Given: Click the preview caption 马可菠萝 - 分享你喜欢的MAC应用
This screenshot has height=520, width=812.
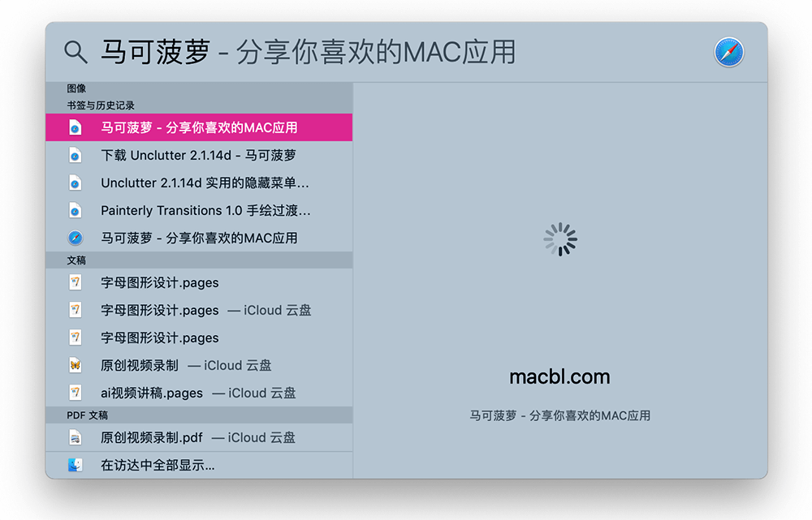Looking at the screenshot, I should point(559,415).
